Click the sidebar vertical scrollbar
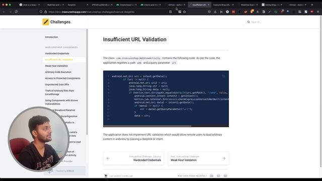Screen dimensions: 322x181 (87, 81)
